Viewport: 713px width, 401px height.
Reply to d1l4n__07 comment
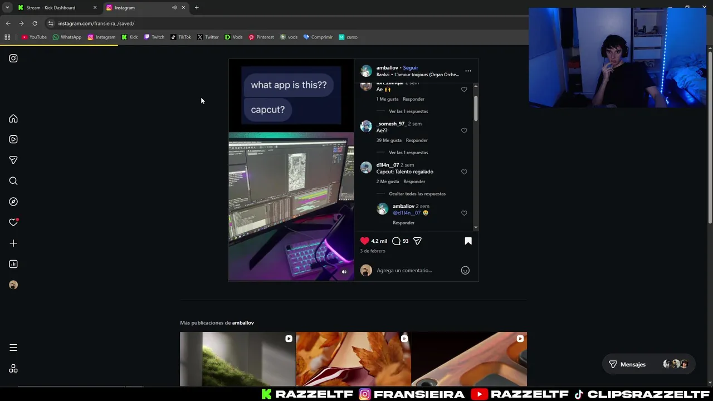click(414, 182)
